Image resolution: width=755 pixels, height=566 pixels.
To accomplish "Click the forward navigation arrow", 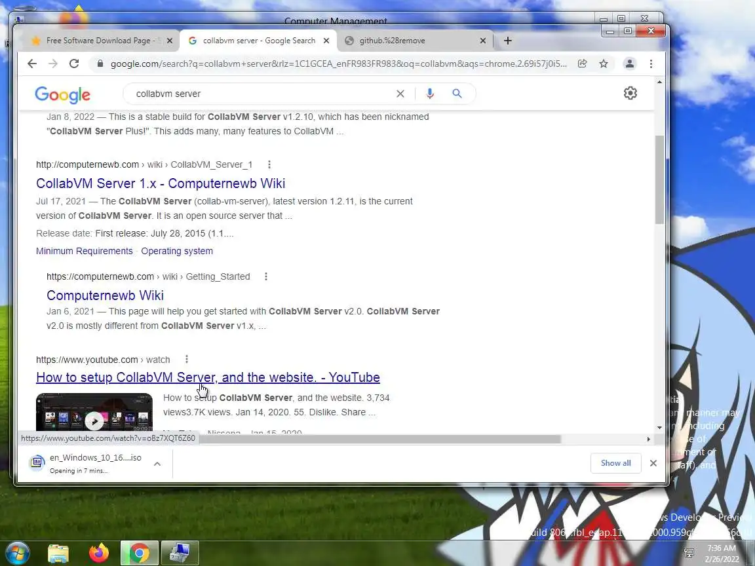I will tap(53, 64).
